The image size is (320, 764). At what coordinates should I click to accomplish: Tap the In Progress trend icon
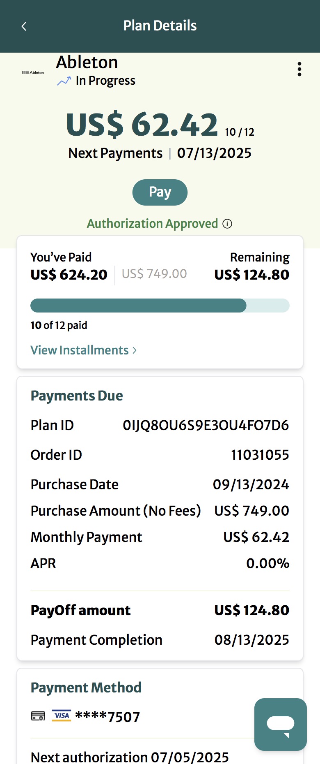[x=64, y=81]
